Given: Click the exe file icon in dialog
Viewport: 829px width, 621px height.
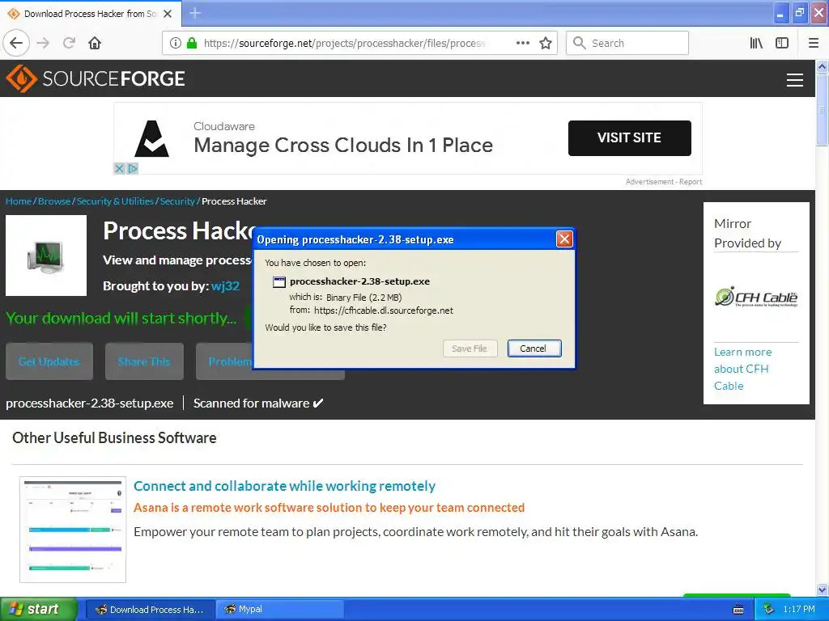Looking at the screenshot, I should (278, 282).
